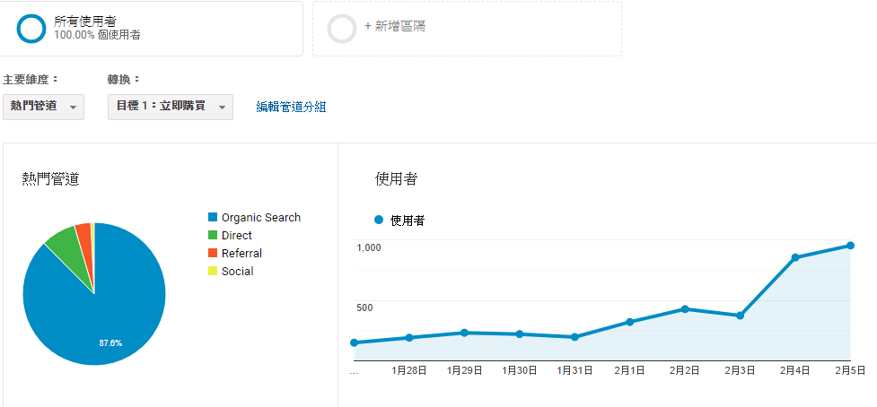Expand the 目標 1：立即購買 conversion dropdown

(170, 107)
